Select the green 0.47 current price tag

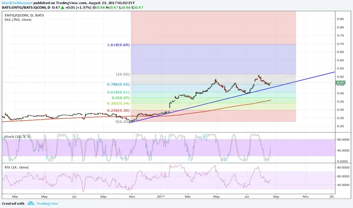341,83
